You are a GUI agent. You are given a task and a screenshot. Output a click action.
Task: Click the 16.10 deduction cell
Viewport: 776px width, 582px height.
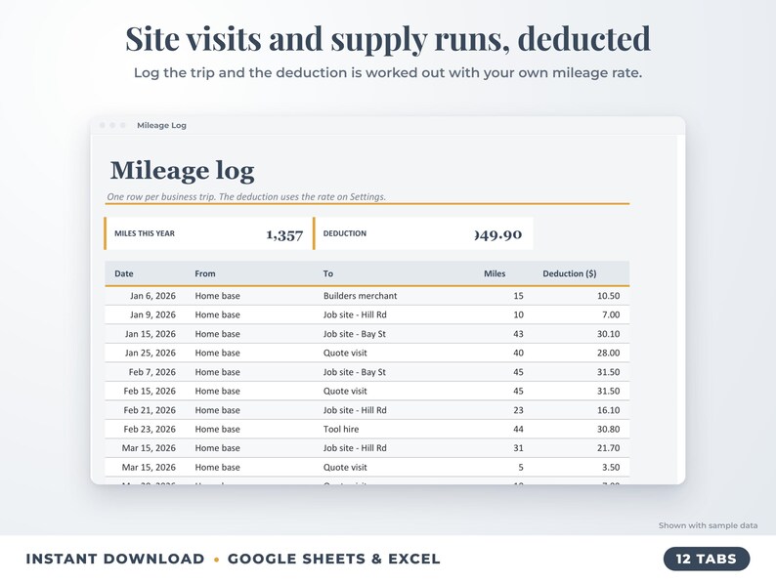608,410
